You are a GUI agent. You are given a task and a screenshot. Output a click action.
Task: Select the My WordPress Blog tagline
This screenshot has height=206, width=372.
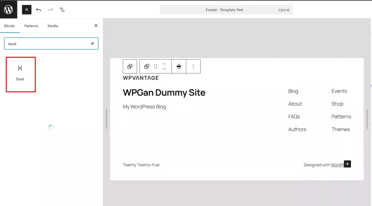pos(144,107)
